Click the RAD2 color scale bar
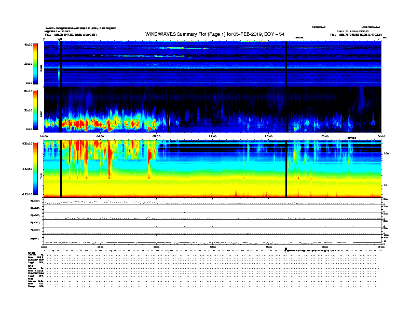This screenshot has width=411, height=317. (35, 64)
